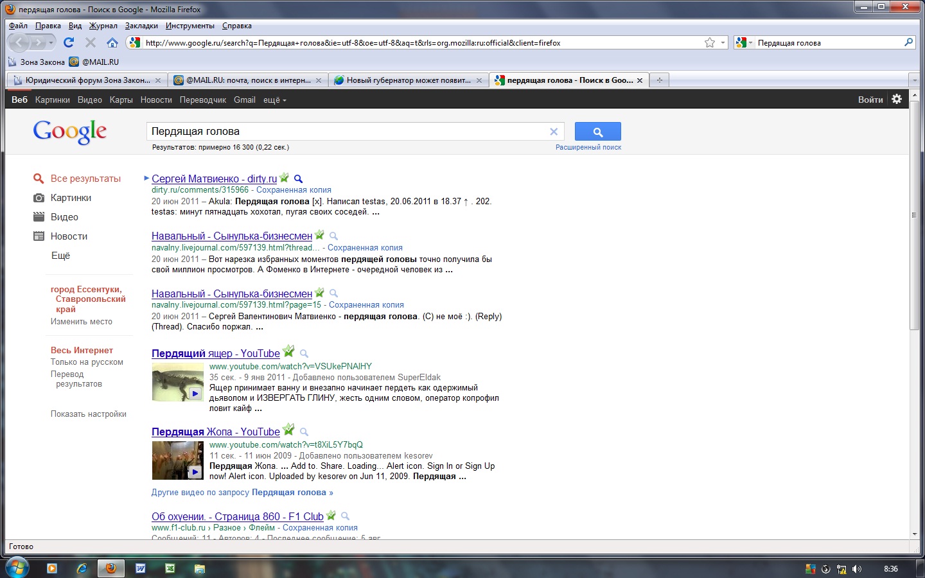Viewport: 925px width, 578px height.
Task: Open the Сергей Матвиенко - dirty.ru result
Action: (x=215, y=179)
